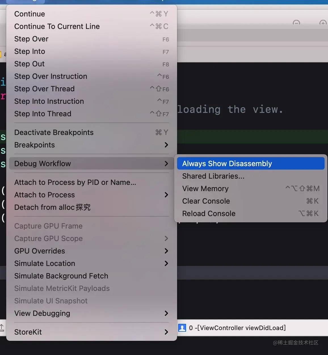This screenshot has width=328, height=355.
Task: Expand the Attach to Process submenu
Action: coord(91,195)
